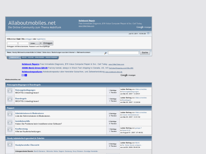206x154 pixels.
Task: Click board icon next to Installationshilfe
Action: 10,122
